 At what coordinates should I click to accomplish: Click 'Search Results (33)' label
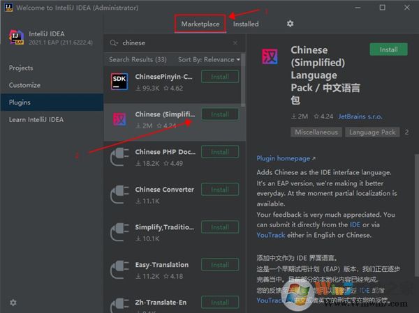[138, 59]
